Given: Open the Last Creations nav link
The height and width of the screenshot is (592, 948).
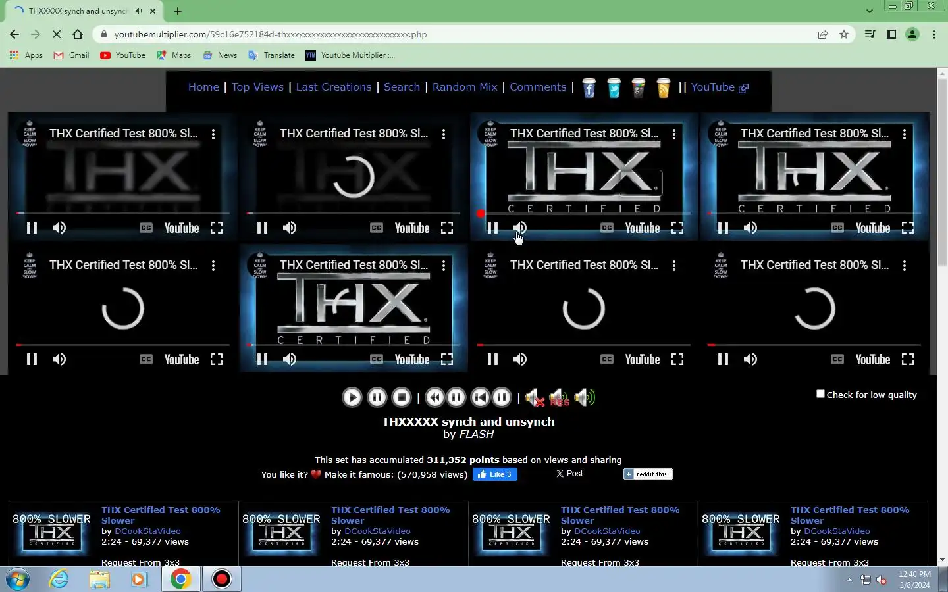Looking at the screenshot, I should pyautogui.click(x=334, y=87).
